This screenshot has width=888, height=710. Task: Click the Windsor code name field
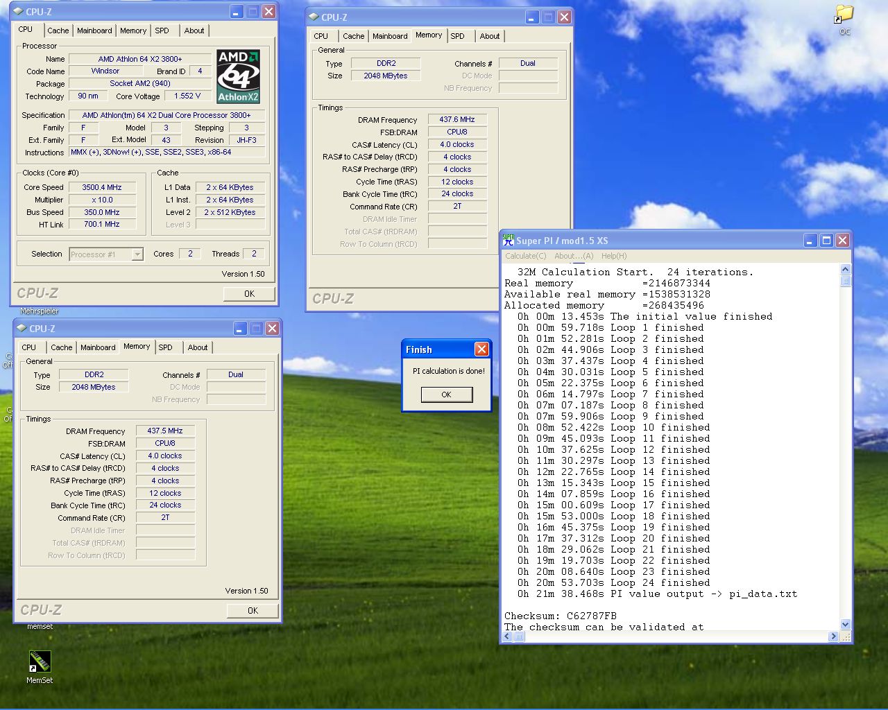pyautogui.click(x=105, y=71)
